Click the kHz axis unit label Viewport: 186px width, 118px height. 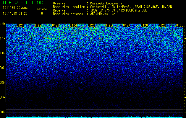point(3,24)
